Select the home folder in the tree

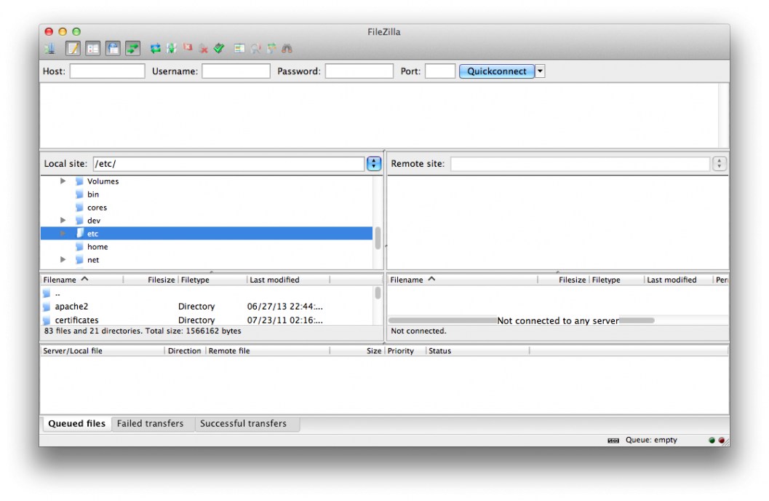(x=97, y=247)
